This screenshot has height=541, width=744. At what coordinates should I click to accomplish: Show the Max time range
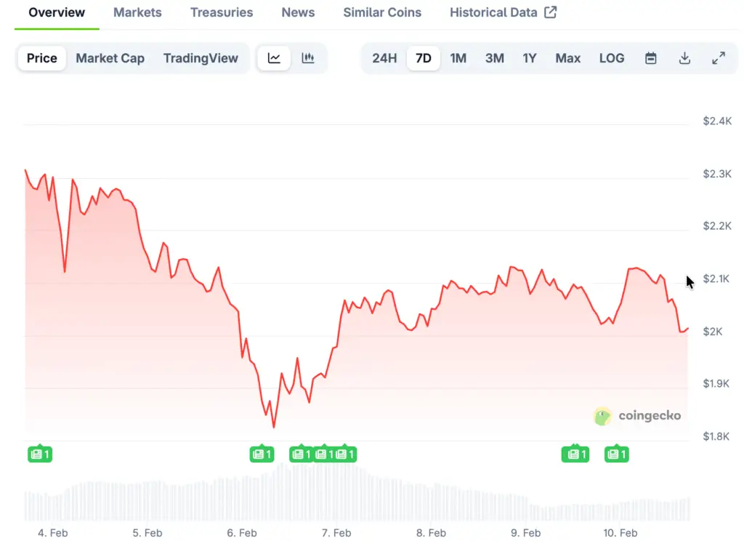point(568,58)
